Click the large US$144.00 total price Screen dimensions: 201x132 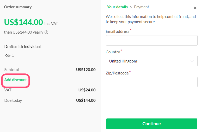pos(23,22)
